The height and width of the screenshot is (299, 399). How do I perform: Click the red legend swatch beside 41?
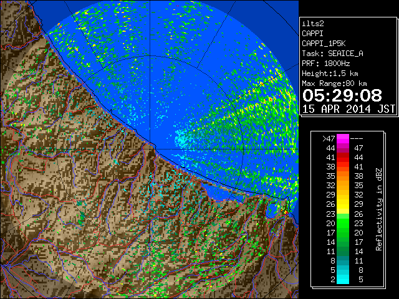coord(343,158)
